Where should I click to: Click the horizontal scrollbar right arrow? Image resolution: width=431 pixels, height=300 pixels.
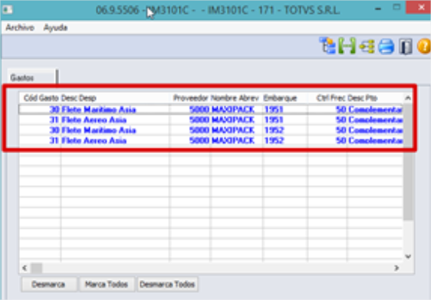click(396, 268)
